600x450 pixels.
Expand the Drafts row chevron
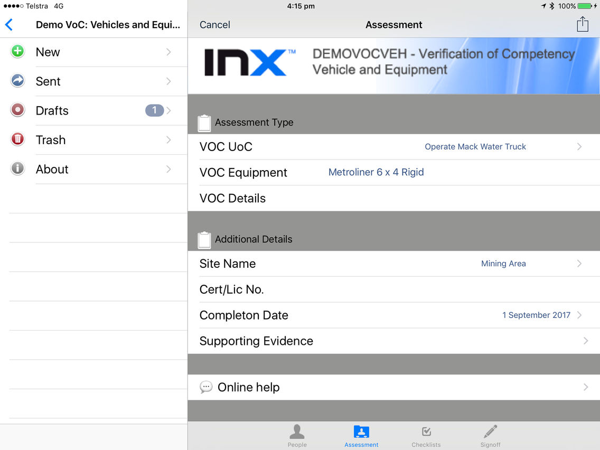(168, 110)
